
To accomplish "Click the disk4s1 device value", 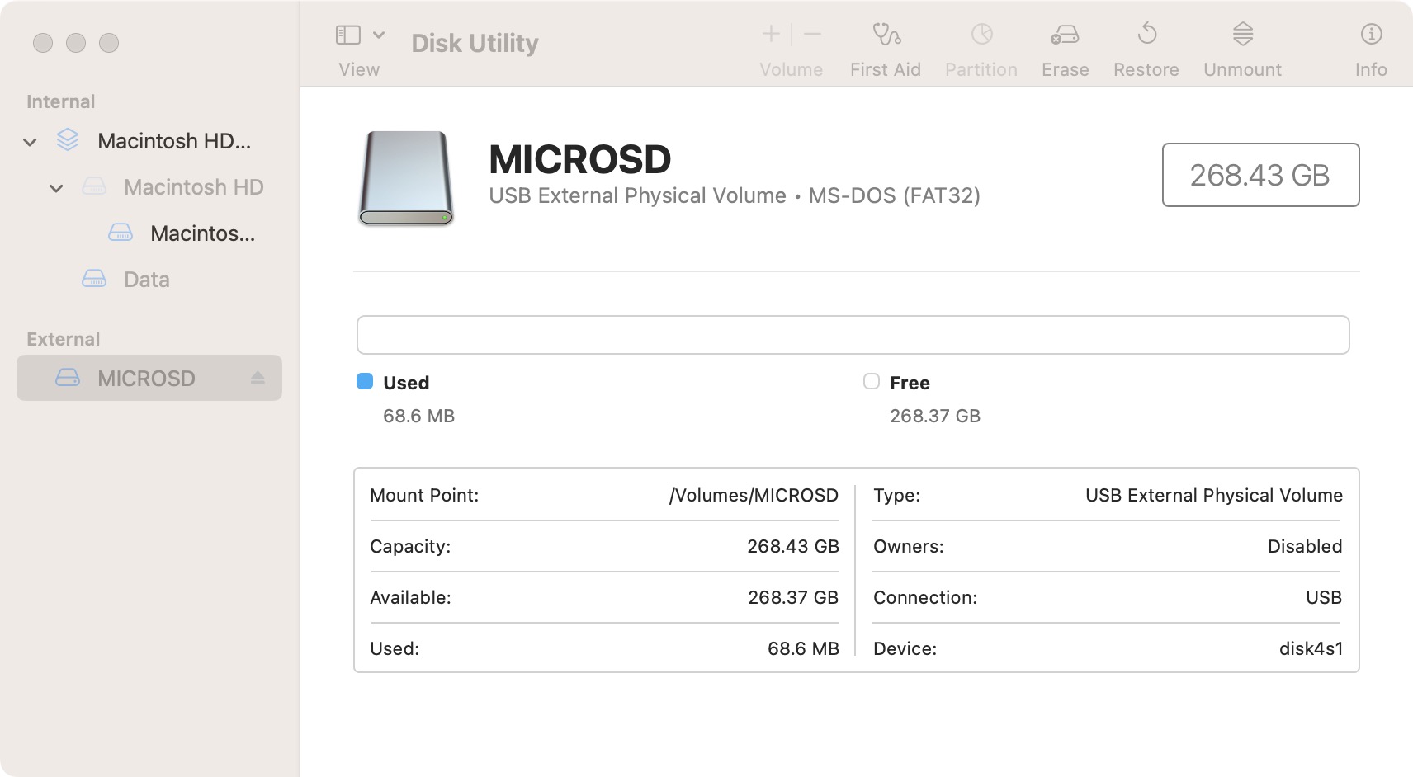I will [1311, 648].
